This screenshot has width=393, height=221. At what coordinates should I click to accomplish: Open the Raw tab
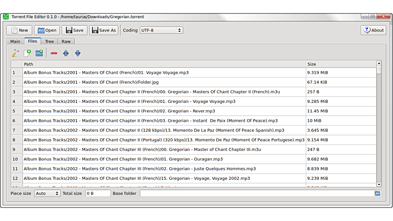pos(66,41)
